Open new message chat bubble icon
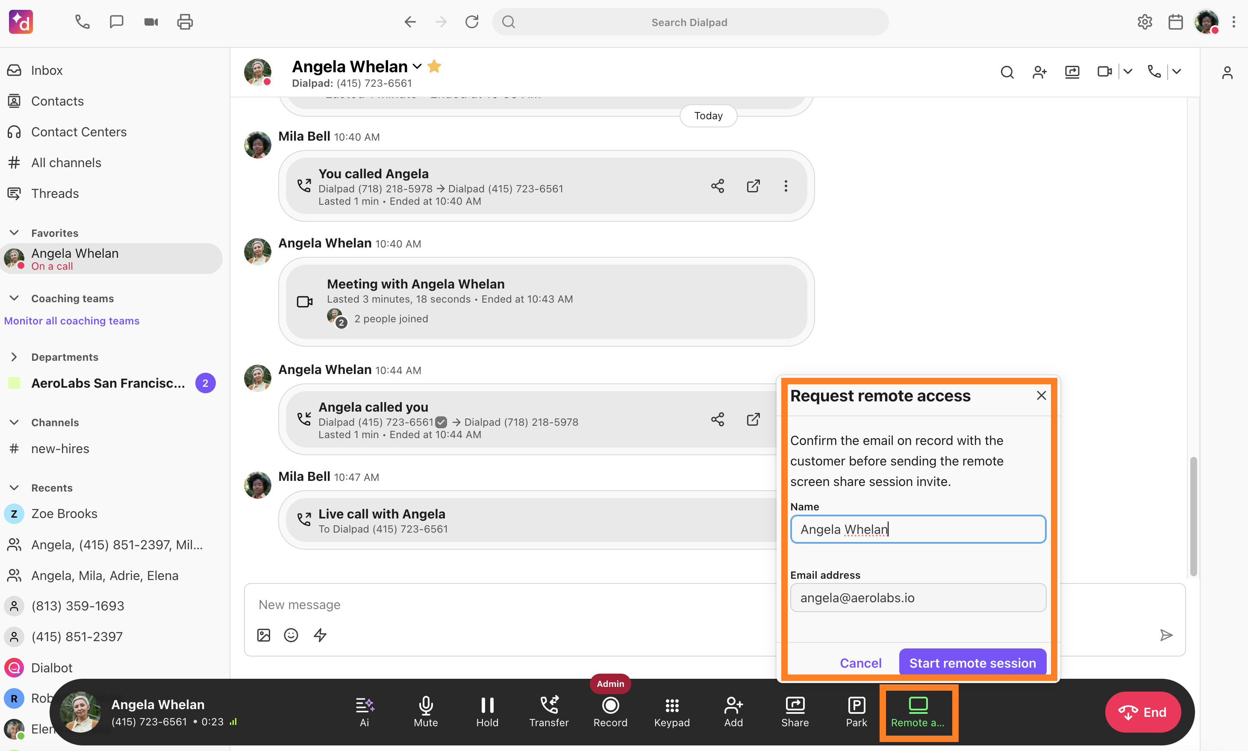 [x=116, y=22]
